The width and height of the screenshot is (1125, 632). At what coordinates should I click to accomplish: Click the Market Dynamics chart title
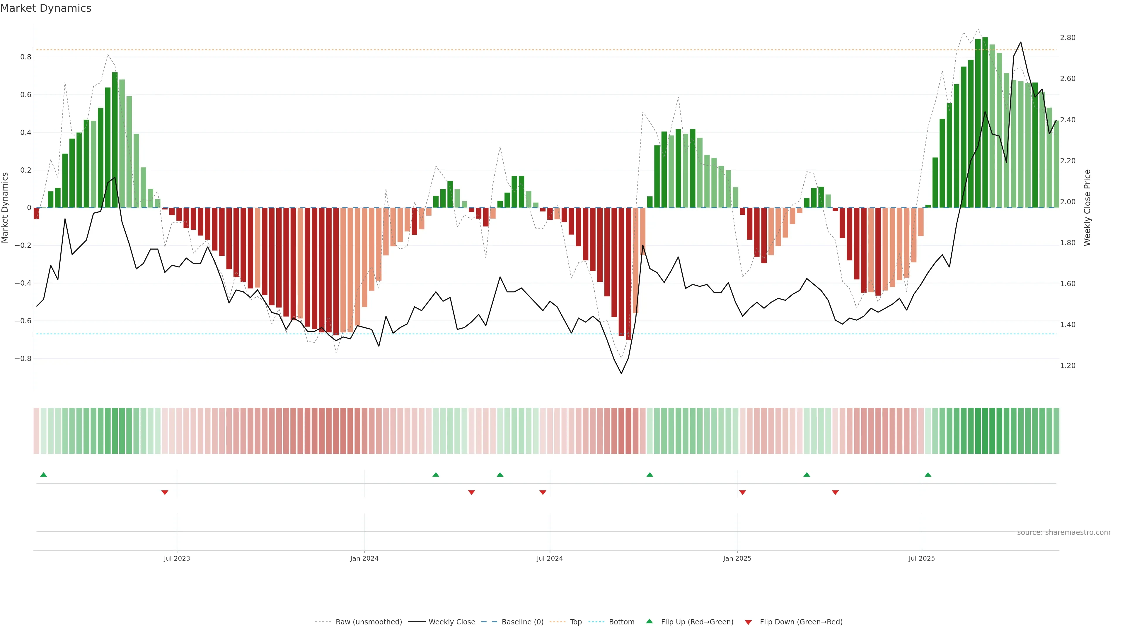tap(46, 8)
